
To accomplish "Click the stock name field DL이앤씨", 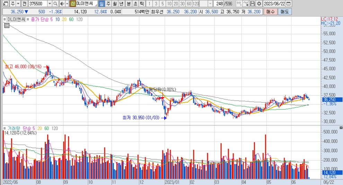I will click(87, 3).
